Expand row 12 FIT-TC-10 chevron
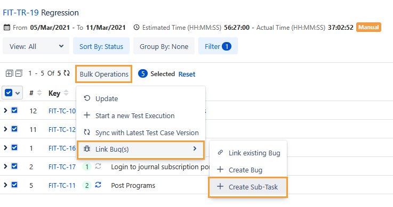The height and width of the screenshot is (207, 393). [5, 111]
